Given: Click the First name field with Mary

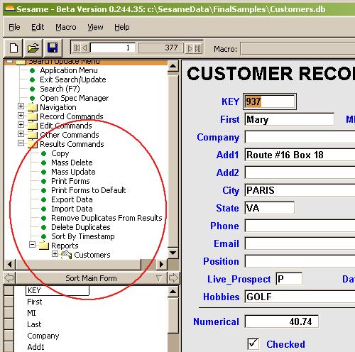Looking at the screenshot, I should pyautogui.click(x=290, y=119).
